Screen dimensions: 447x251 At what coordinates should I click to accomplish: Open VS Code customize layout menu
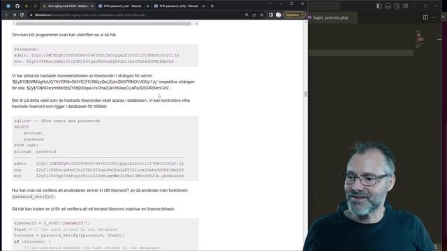tap(405, 6)
